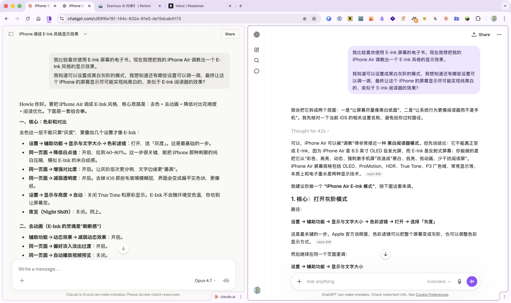511x303 pixels.
Task: Click the purple split-view icon in toolbar
Action: [x=49, y=19]
